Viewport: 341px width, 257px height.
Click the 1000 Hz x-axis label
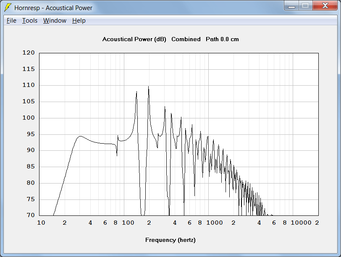pyautogui.click(x=215, y=223)
